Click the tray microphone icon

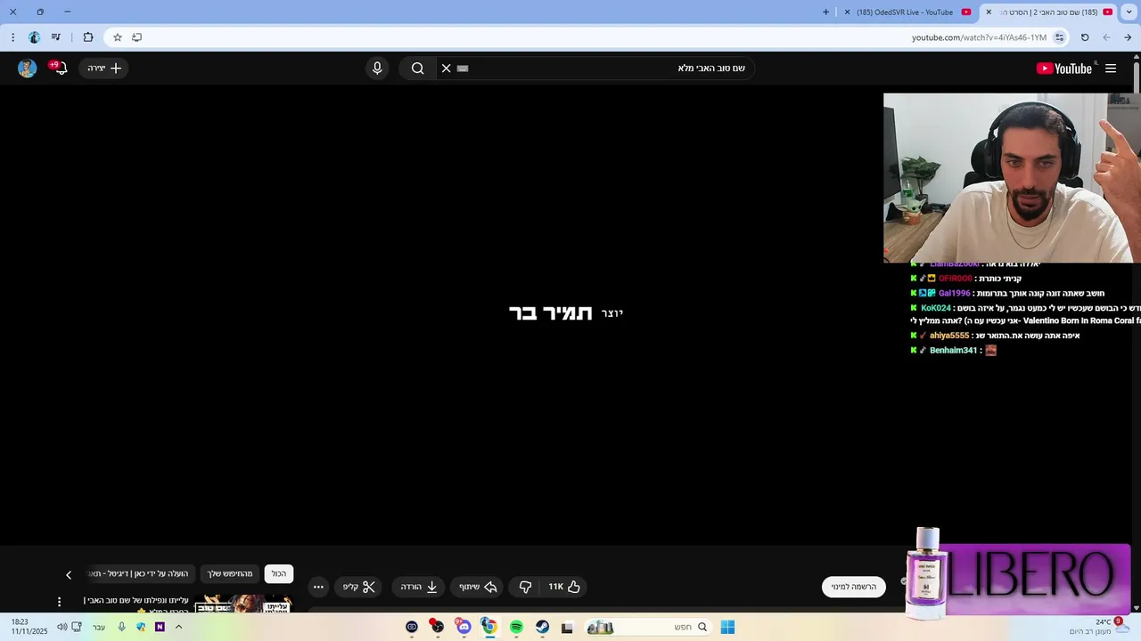pos(121,627)
